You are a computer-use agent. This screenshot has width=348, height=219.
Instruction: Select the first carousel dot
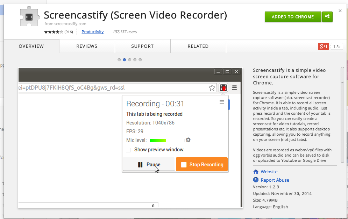[119, 60]
